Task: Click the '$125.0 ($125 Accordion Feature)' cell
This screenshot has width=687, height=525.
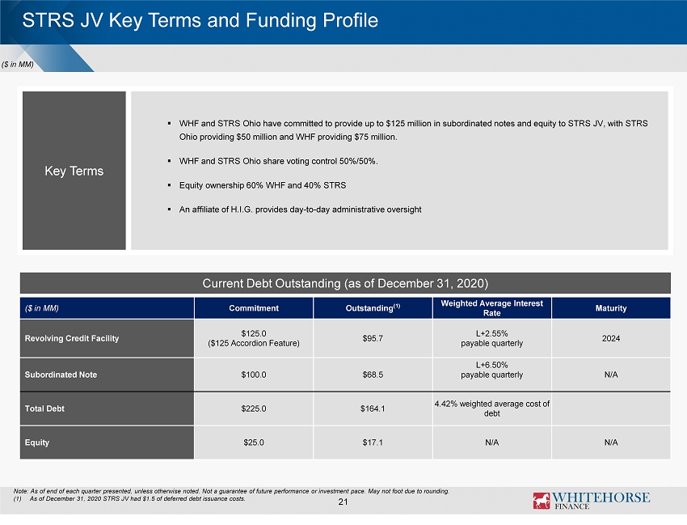Action: [x=254, y=338]
